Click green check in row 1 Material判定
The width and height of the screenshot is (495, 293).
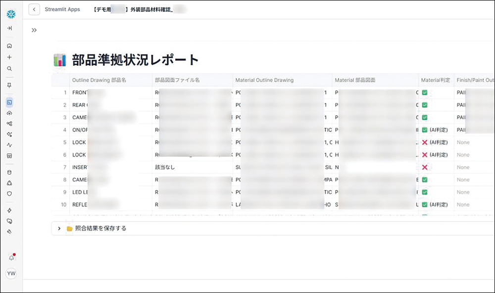tap(425, 92)
